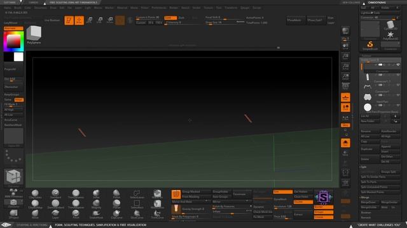Select the Rotate transform icon in top toolbar
The height and width of the screenshot is (228, 407).
pos(110,20)
